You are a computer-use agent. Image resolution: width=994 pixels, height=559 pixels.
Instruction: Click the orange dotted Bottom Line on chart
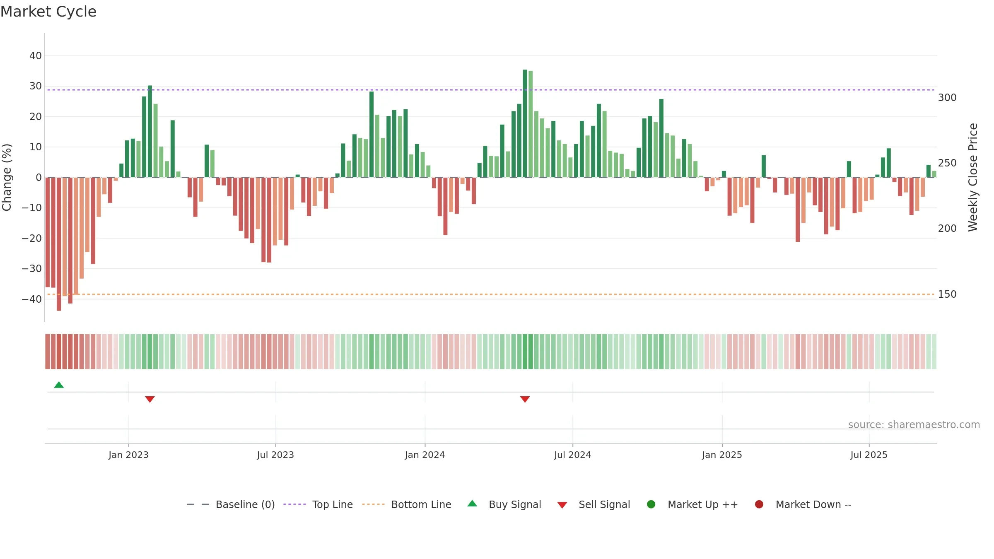[x=491, y=294]
